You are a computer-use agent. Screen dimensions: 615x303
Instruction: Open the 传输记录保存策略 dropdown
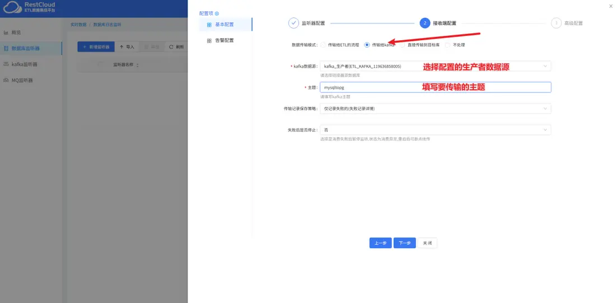435,108
